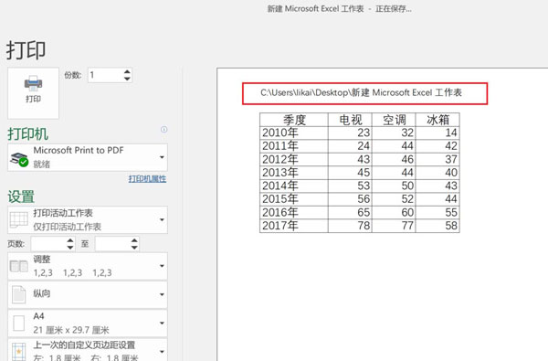Decrease the starting page number

point(70,248)
